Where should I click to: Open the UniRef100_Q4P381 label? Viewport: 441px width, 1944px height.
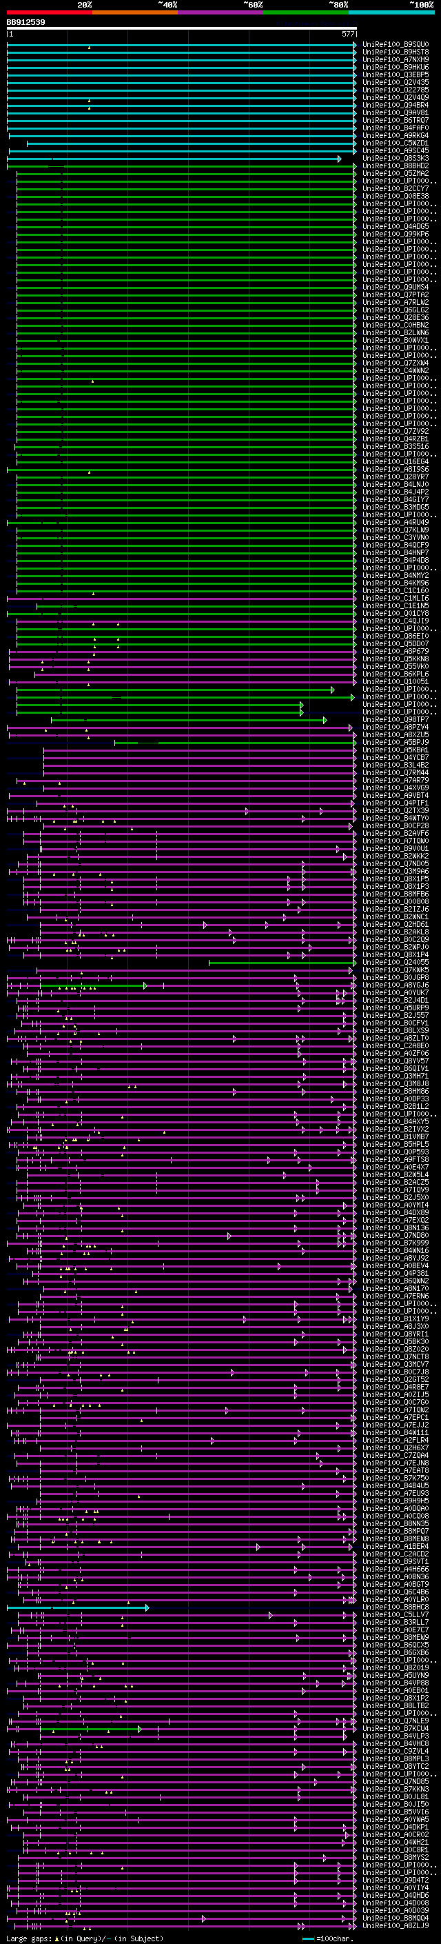click(396, 1273)
